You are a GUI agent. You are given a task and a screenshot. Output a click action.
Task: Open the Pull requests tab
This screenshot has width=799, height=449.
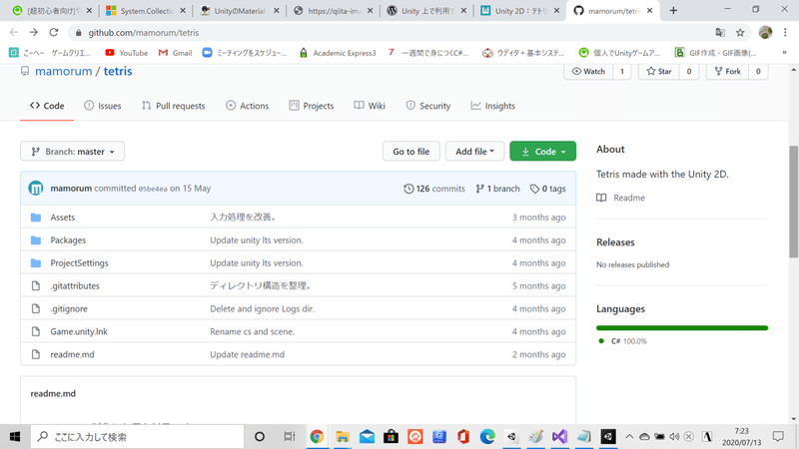[x=173, y=106]
